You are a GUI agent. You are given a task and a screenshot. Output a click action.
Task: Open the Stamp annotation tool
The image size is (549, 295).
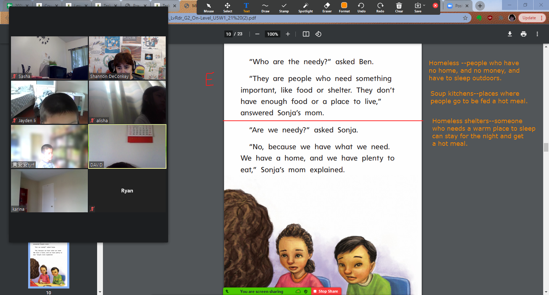point(284,8)
